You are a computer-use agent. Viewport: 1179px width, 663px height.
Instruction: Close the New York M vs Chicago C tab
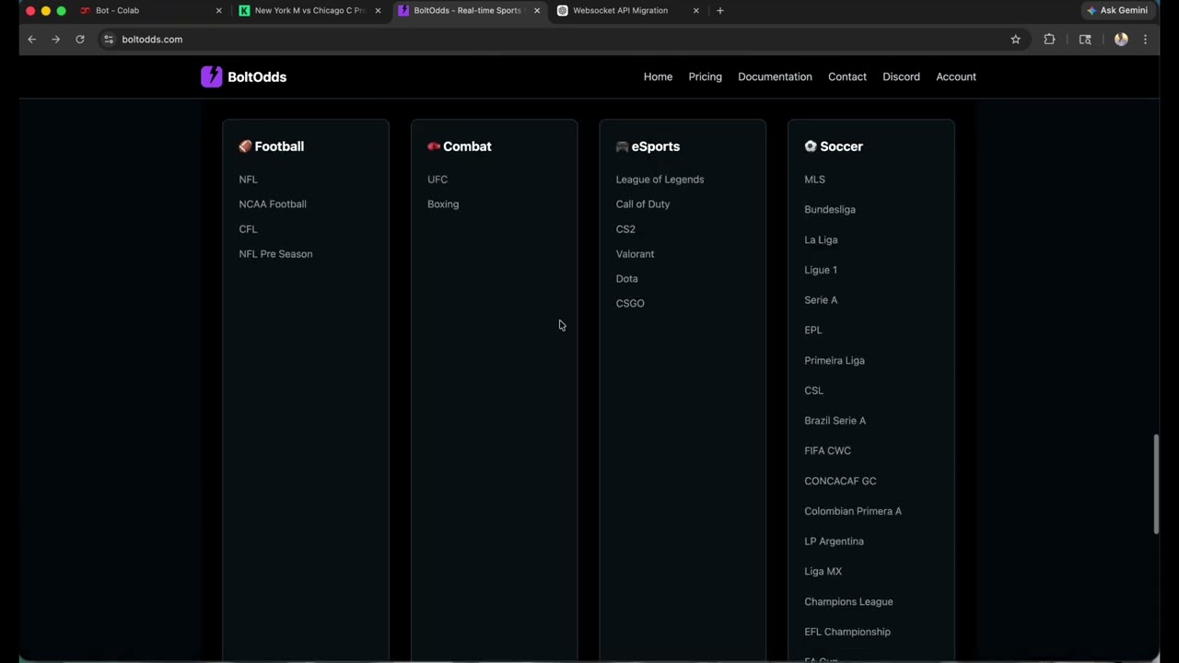(x=378, y=10)
